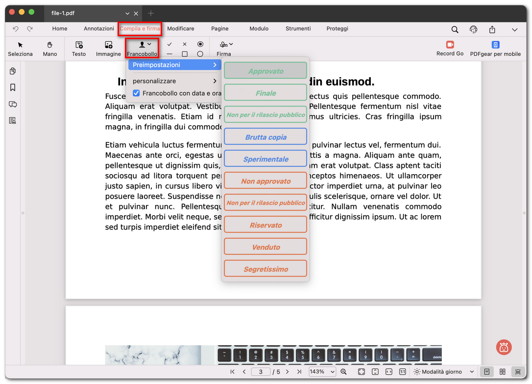Viewport: 532px width, 384px height.
Task: Open the 143% zoom level dropdown
Action: [x=322, y=372]
